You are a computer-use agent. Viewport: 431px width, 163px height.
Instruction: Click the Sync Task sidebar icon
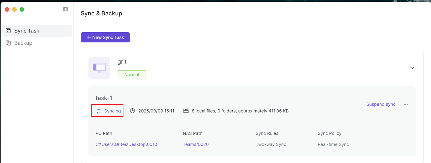(8, 31)
